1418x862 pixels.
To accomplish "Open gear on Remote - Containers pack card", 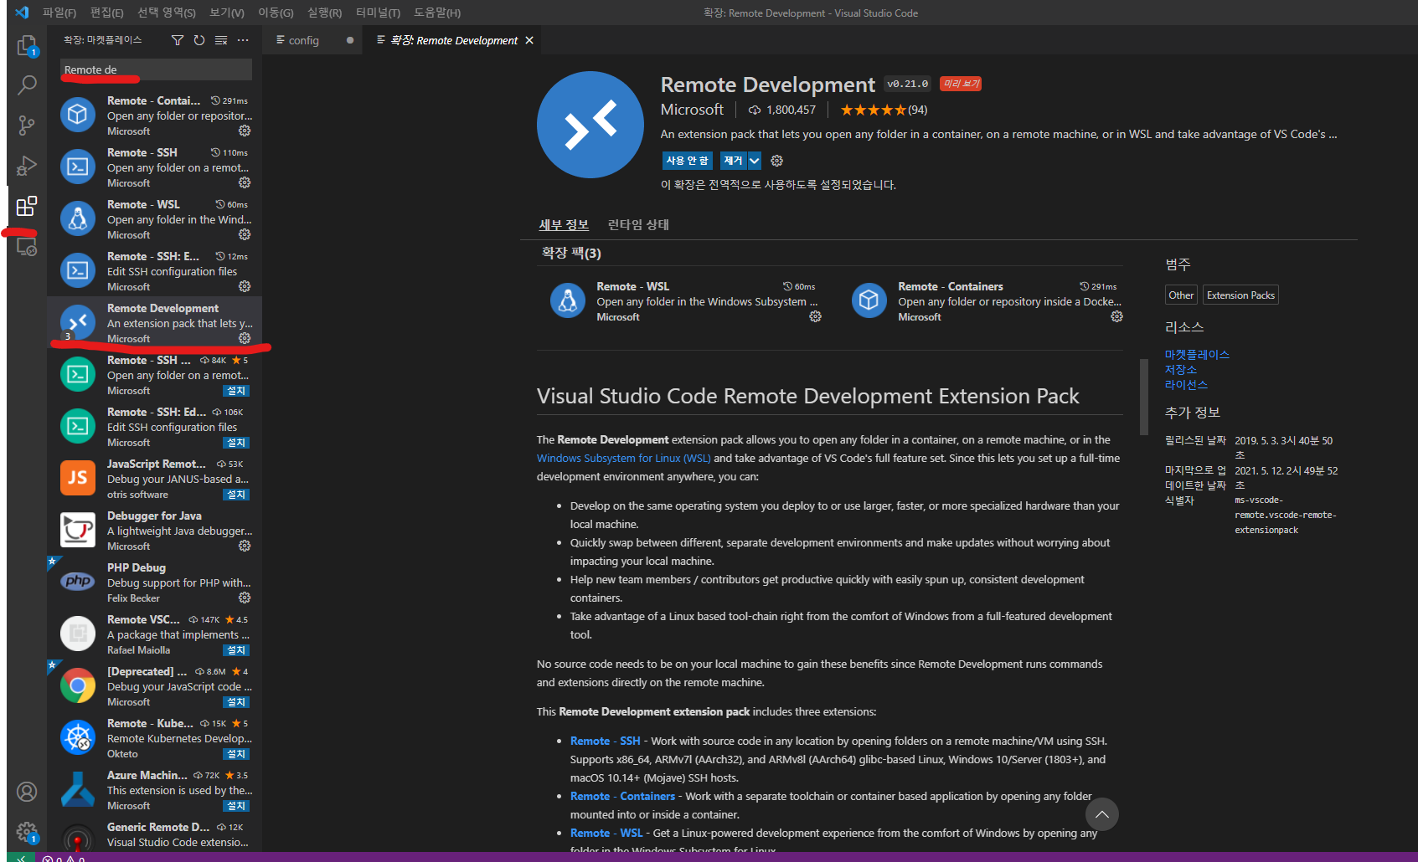I will [1116, 316].
